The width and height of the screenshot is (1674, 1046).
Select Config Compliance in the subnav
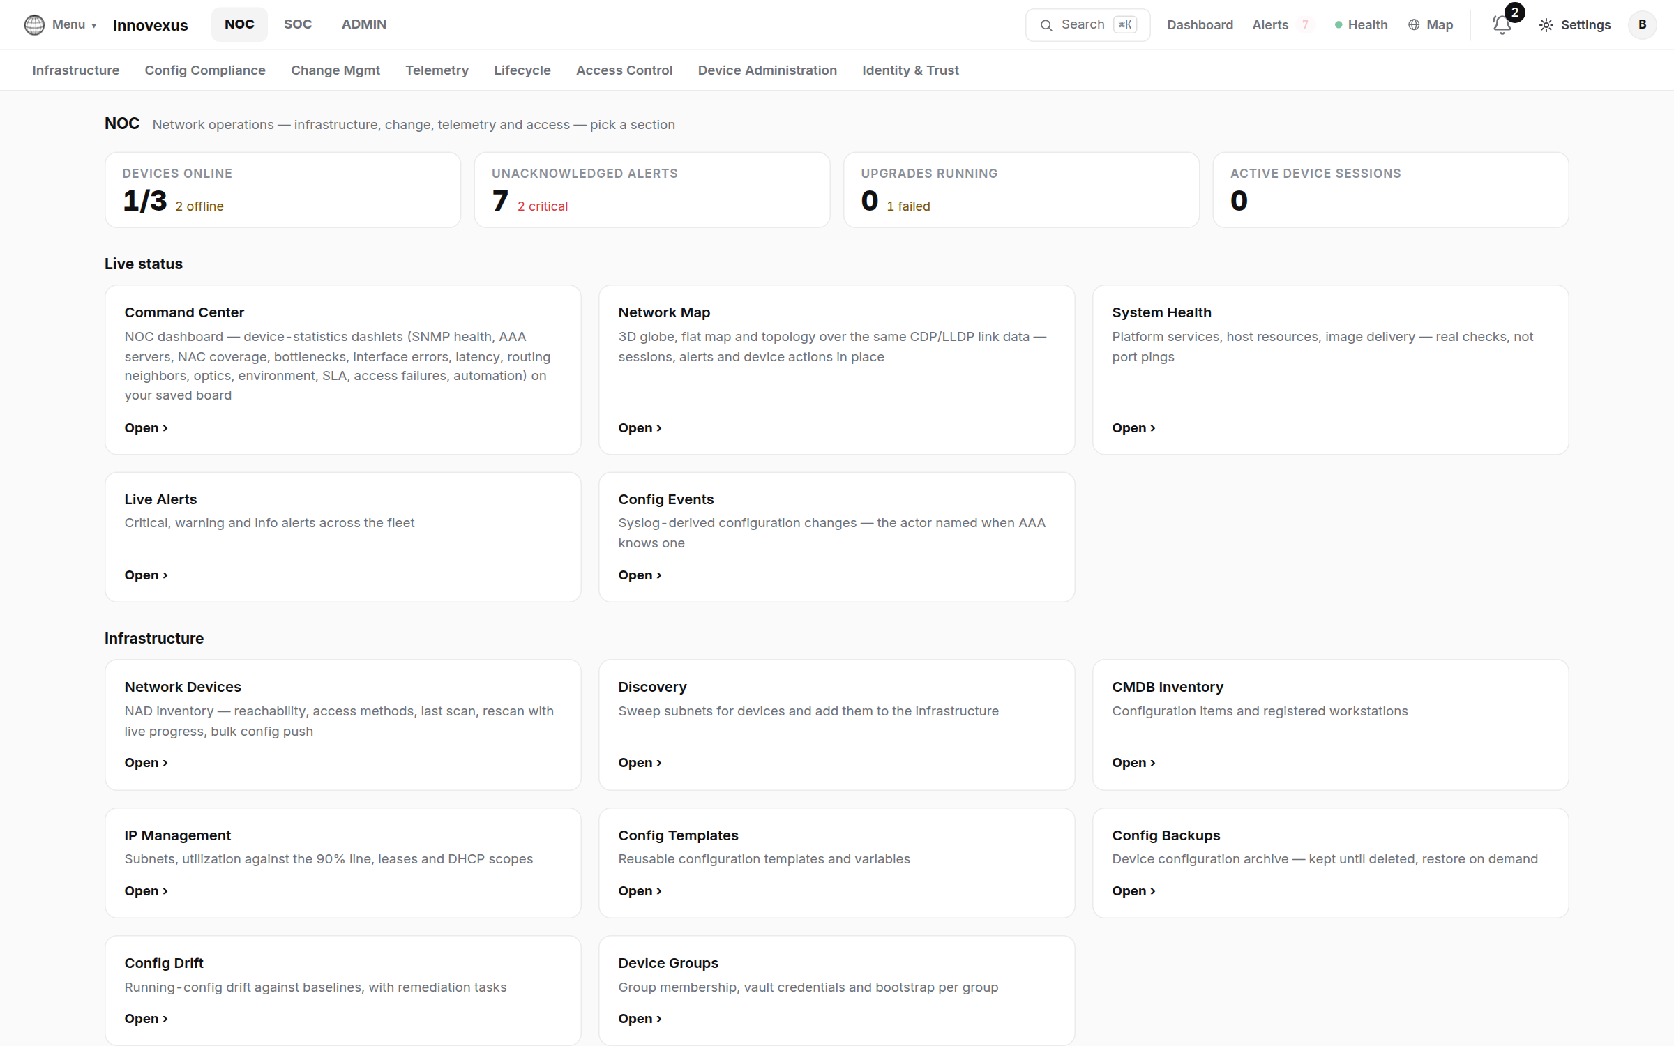coord(205,70)
